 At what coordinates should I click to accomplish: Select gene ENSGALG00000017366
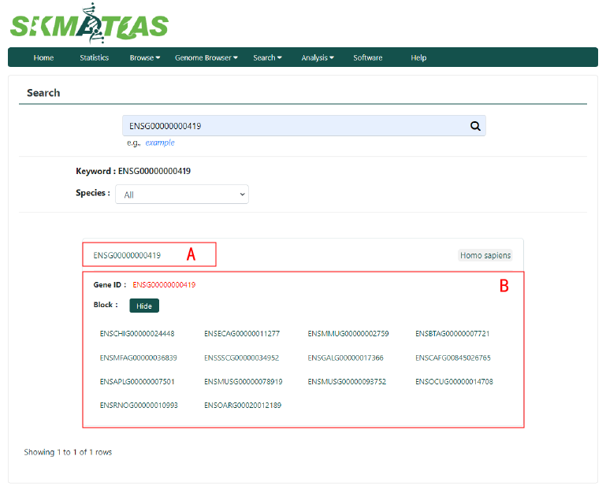click(x=345, y=358)
